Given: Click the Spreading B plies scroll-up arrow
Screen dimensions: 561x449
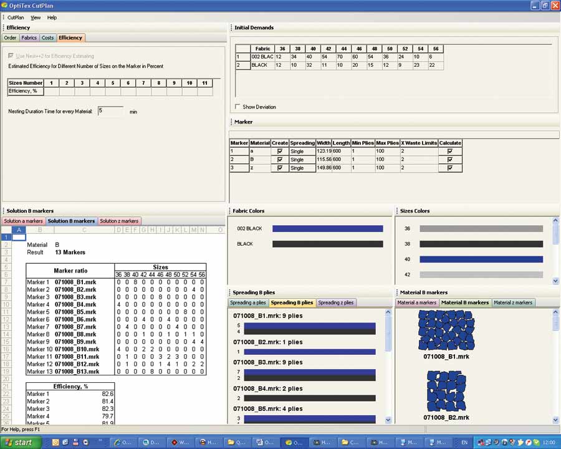Looking at the screenshot, I should tap(388, 312).
